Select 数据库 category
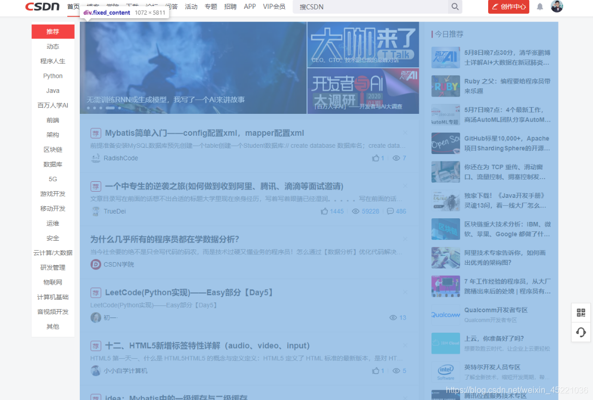Screen dimensions: 593x400 (x=53, y=164)
